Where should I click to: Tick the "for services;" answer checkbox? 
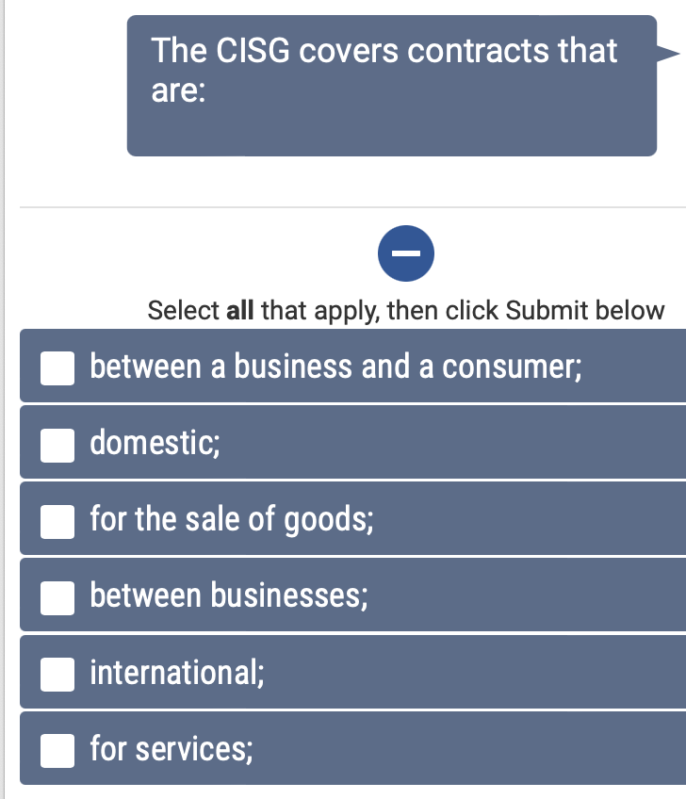57,750
